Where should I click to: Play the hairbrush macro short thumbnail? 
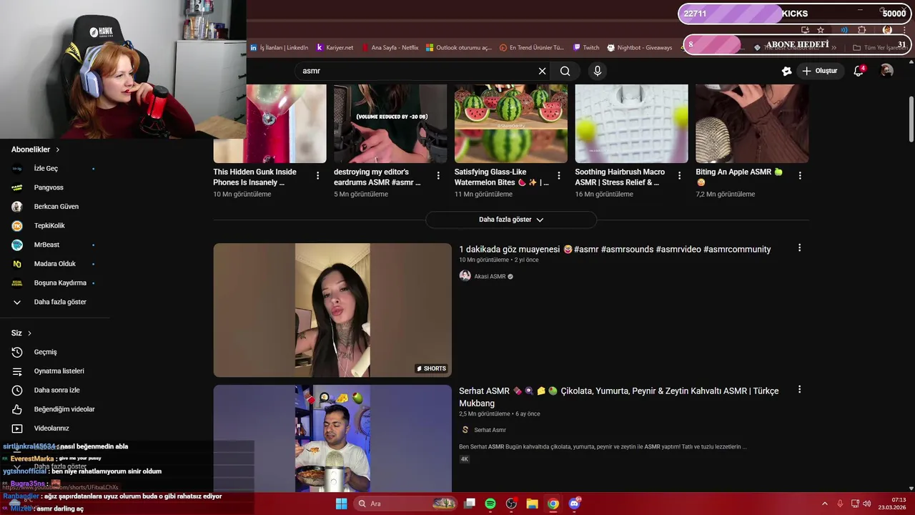[631, 124]
